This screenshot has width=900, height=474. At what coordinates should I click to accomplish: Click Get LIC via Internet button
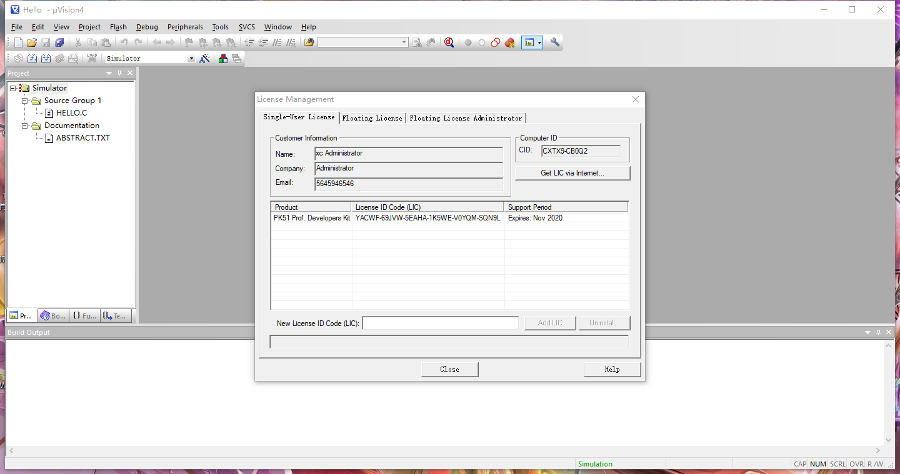click(572, 173)
